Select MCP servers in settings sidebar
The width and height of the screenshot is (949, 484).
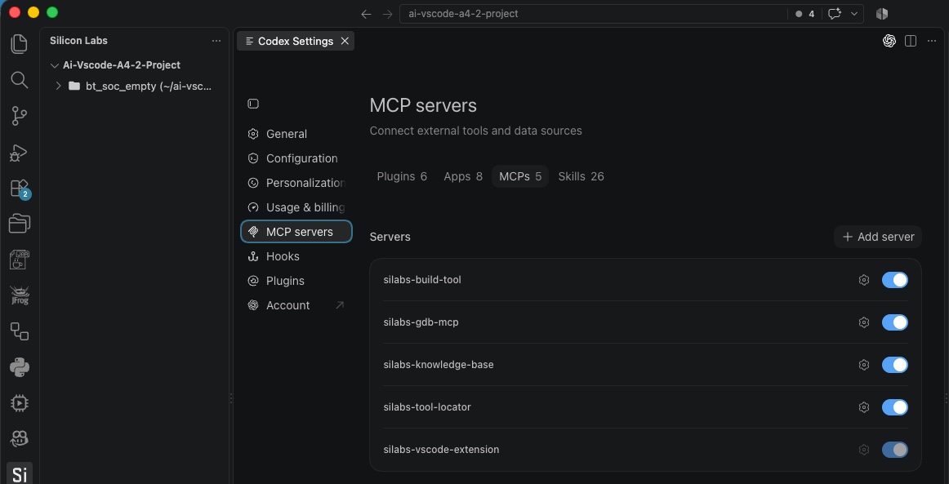point(296,232)
